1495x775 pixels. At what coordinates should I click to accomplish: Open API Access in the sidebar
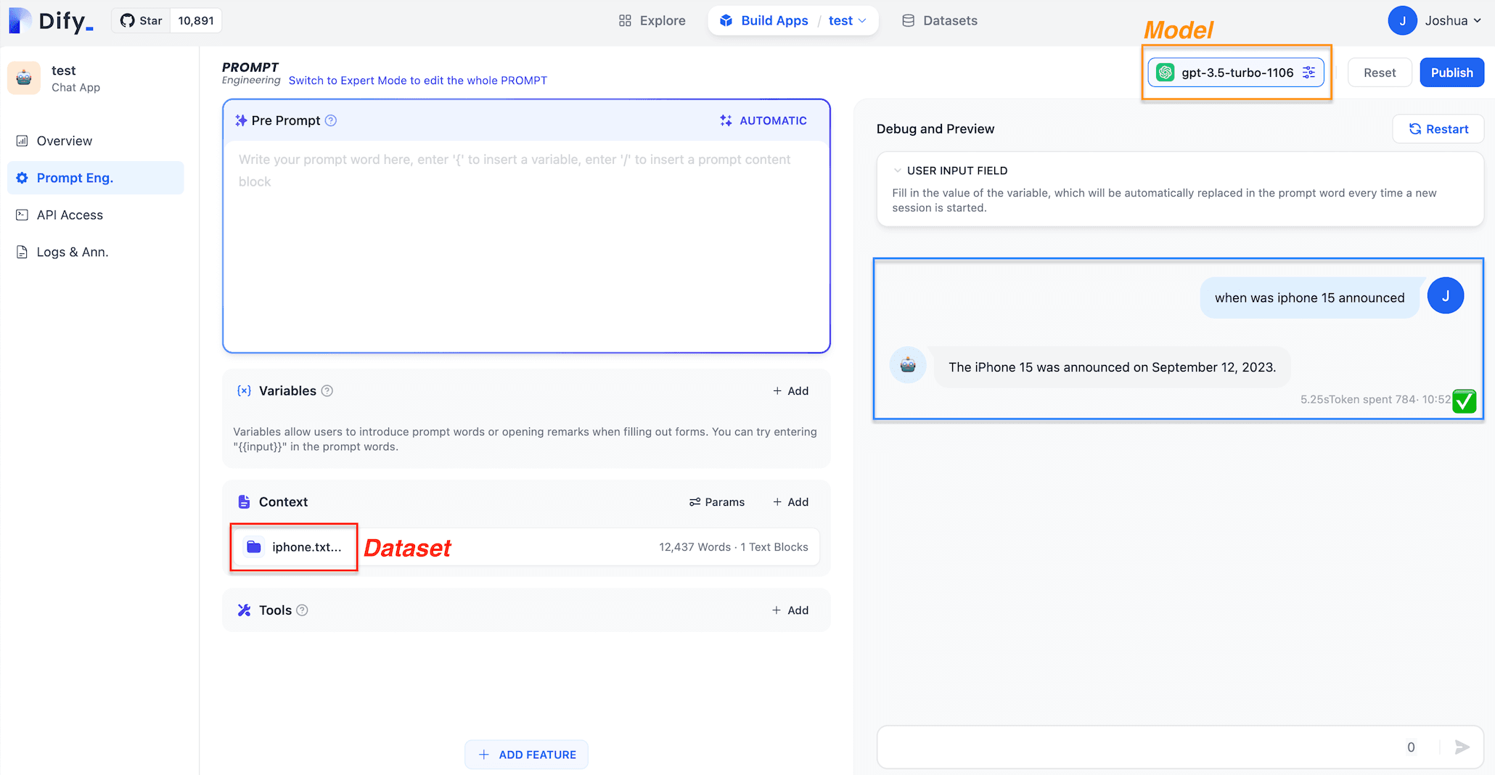(70, 215)
